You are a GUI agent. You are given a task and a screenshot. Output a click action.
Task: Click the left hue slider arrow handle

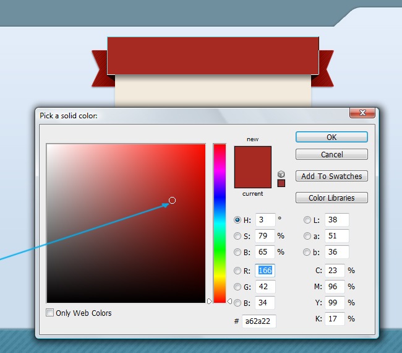click(210, 301)
